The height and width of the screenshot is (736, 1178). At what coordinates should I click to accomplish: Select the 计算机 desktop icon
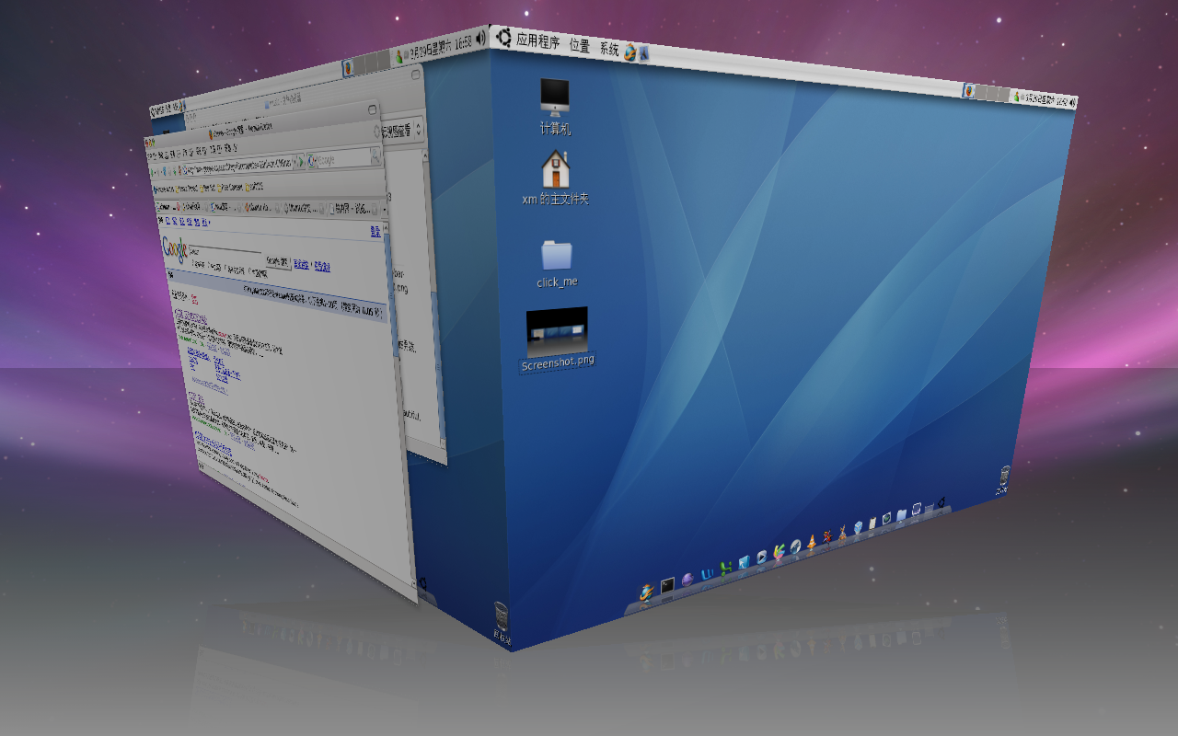[x=555, y=107]
